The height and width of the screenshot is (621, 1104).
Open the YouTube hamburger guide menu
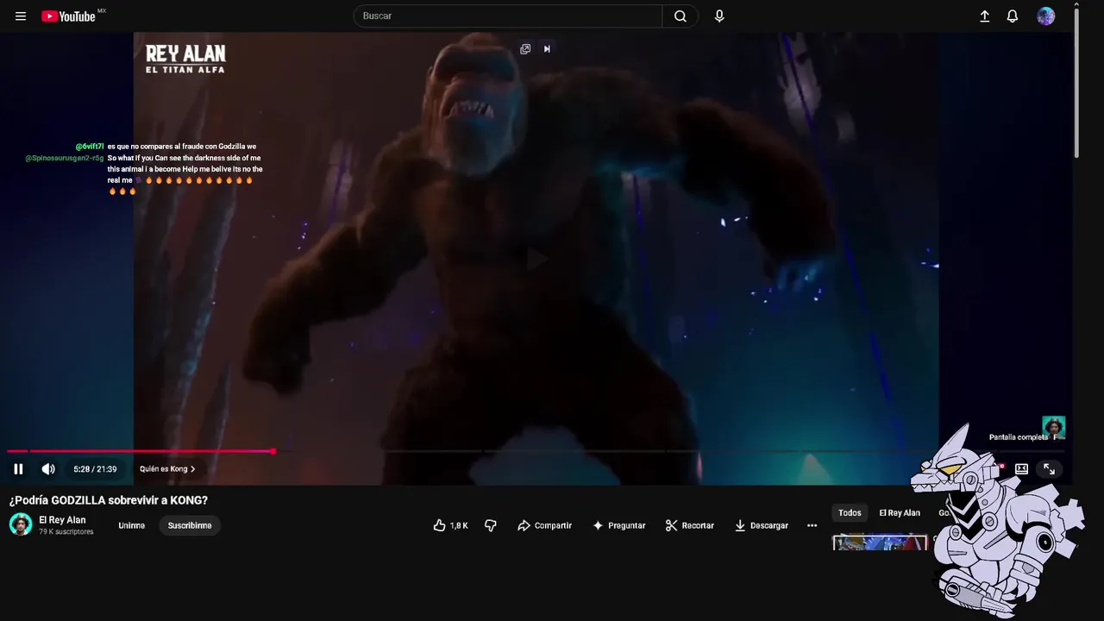[21, 16]
